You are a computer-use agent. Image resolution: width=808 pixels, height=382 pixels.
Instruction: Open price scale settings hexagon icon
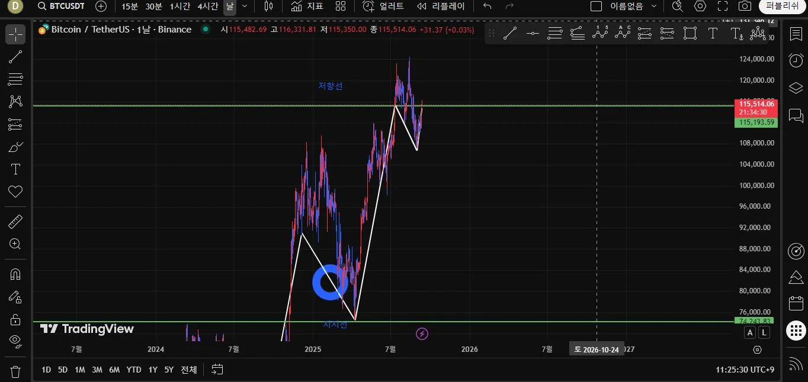pyautogui.click(x=757, y=349)
